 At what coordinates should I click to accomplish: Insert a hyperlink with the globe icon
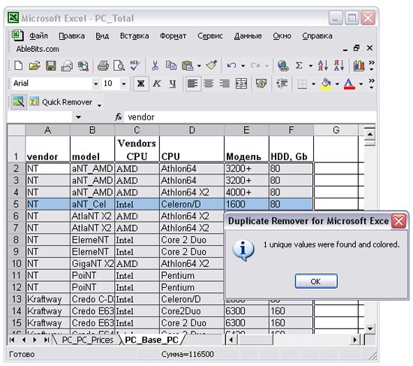283,65
